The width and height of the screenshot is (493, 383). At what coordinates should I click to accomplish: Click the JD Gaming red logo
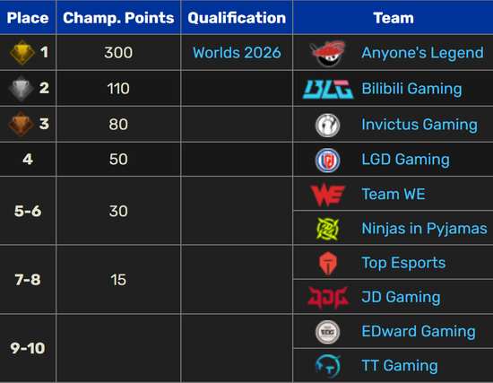pos(327,297)
